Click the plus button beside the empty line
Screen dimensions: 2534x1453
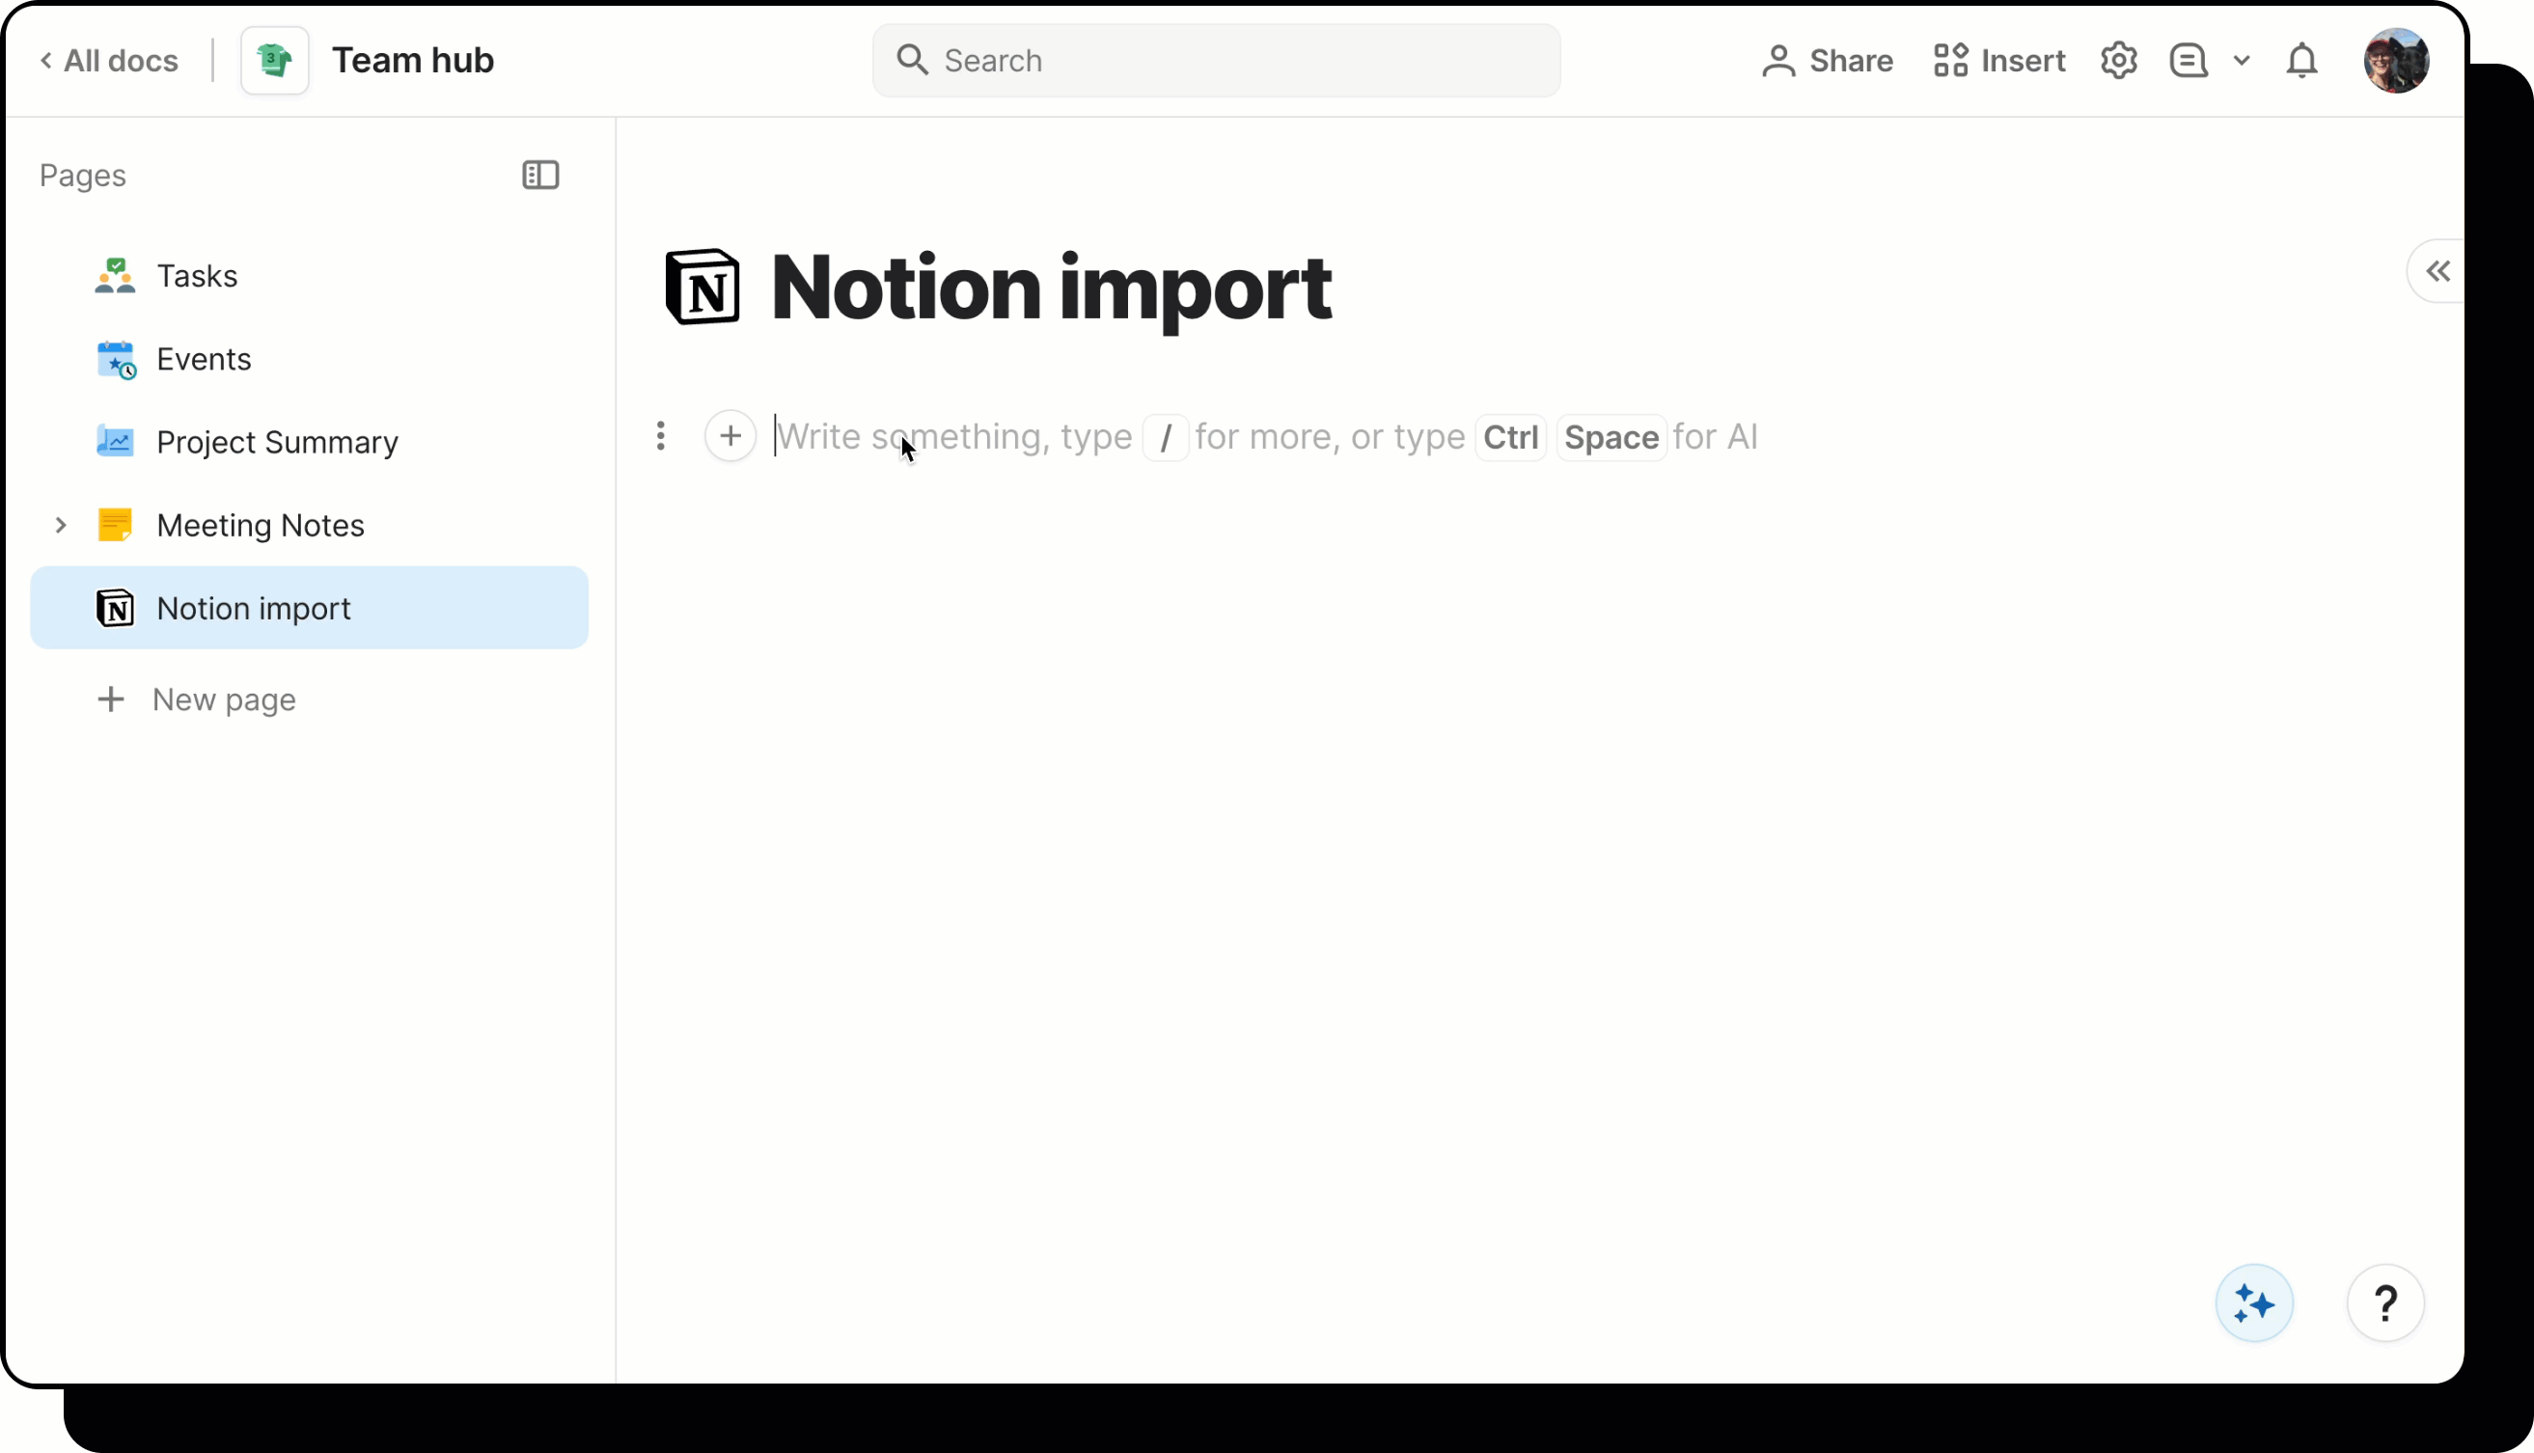pos(730,436)
